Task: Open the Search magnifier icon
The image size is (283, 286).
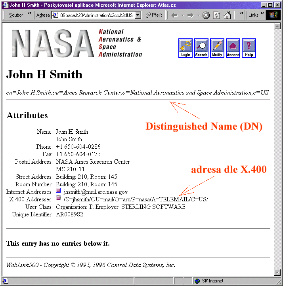Action: coord(201,48)
